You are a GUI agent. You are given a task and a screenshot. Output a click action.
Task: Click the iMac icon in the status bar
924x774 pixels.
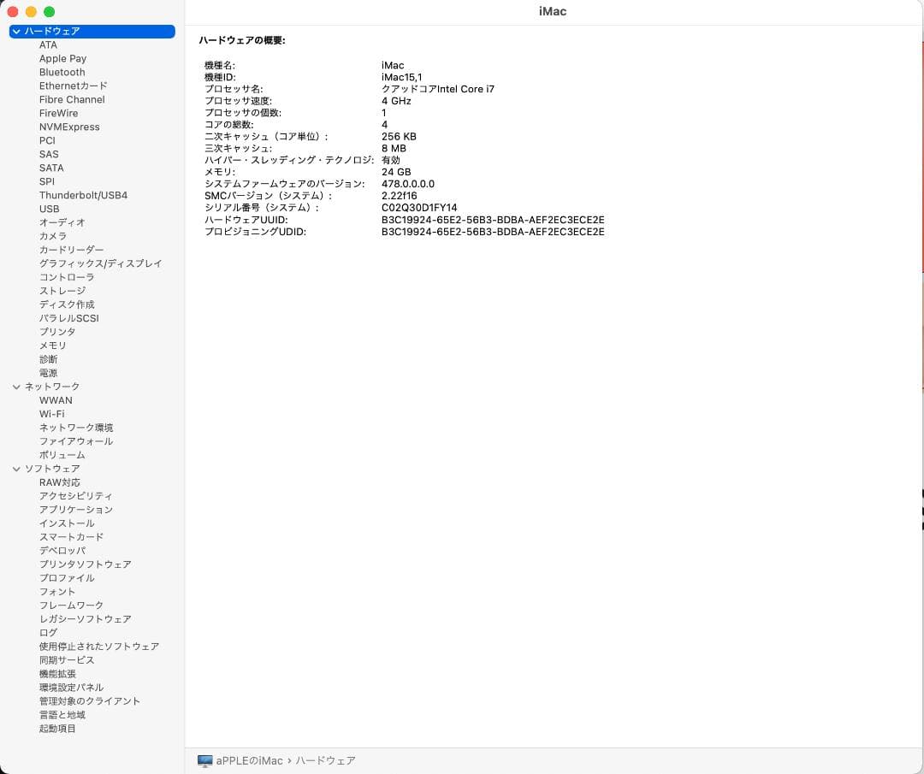click(204, 760)
